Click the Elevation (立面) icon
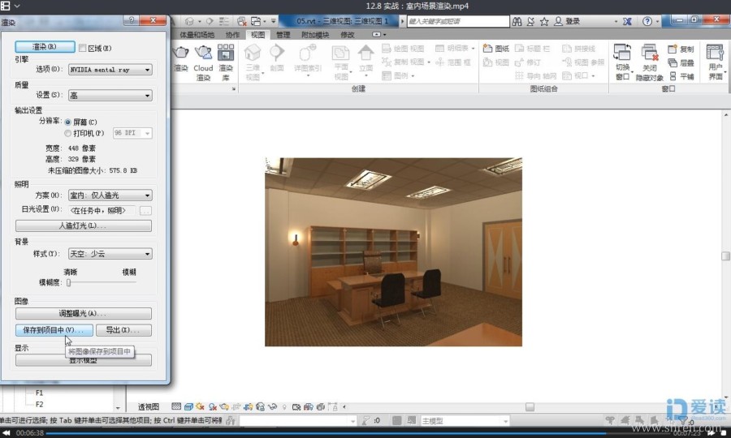 click(366, 53)
